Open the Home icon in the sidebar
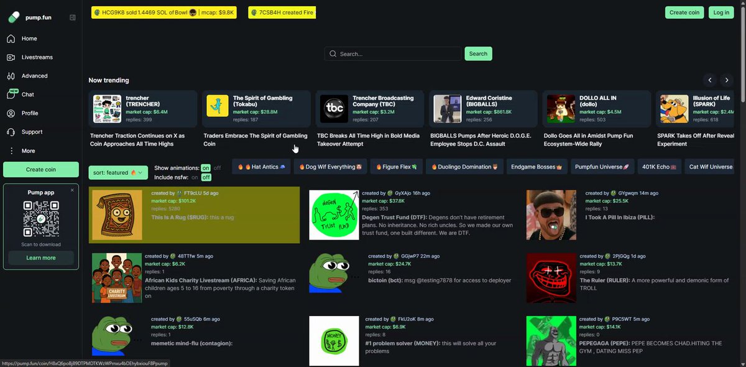 point(11,39)
